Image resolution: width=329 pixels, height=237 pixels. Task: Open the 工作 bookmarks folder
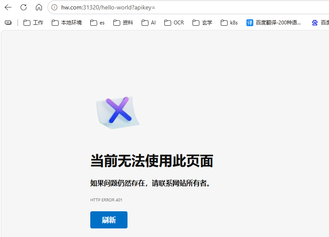(33, 22)
